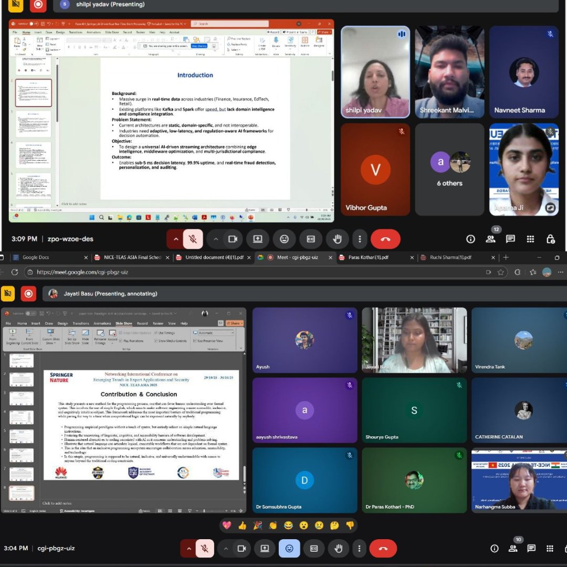The height and width of the screenshot is (567, 567).
Task: Send the surprised face reaction
Action: pyautogui.click(x=304, y=526)
